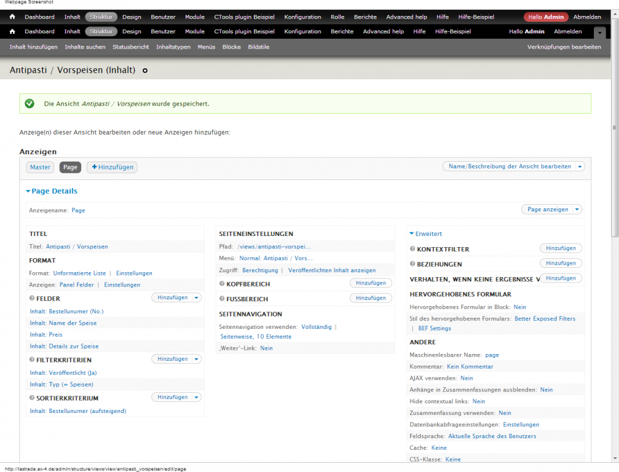The image size is (619, 472).
Task: Open help icon next to KOPFBEREICH
Action: [x=222, y=284]
